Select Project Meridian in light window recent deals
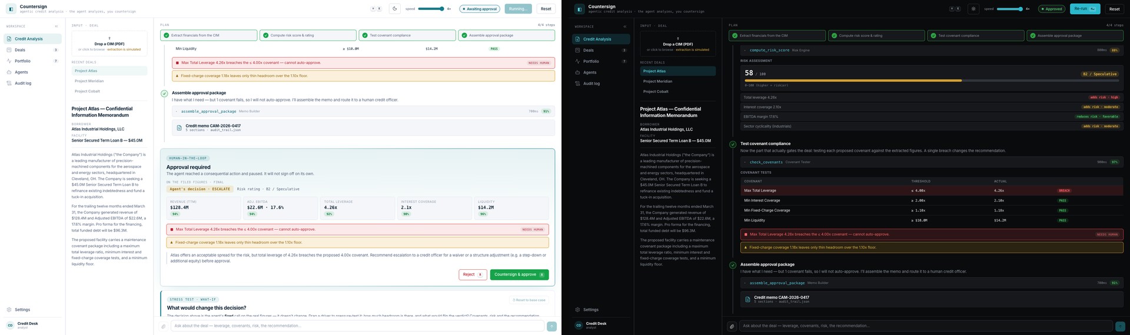 pos(109,81)
